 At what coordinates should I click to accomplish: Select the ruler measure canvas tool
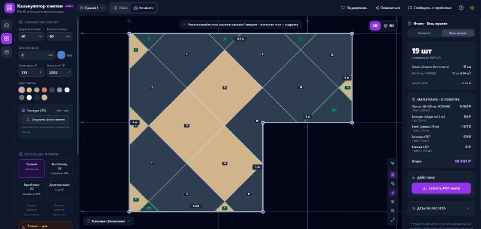[393, 184]
